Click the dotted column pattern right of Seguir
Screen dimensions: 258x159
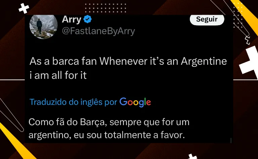click(x=238, y=15)
